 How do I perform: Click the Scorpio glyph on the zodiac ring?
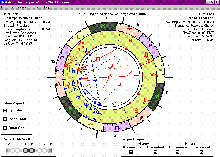tap(117, 128)
